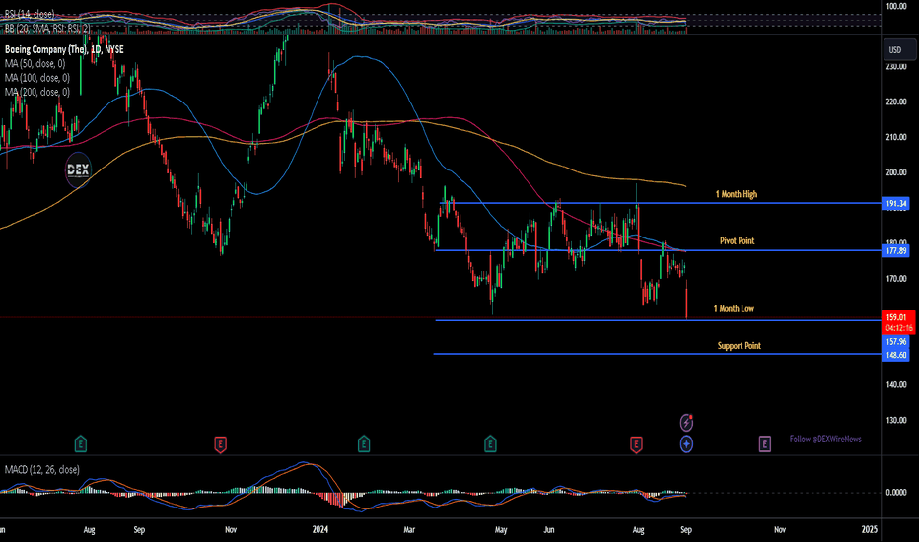Image resolution: width=919 pixels, height=542 pixels.
Task: Click the 1 Month High text label
Action: point(737,194)
